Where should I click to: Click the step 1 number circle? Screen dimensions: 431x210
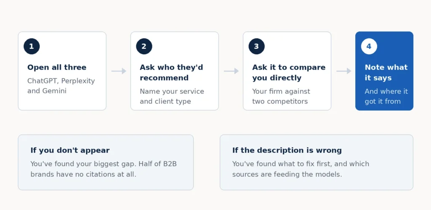[x=32, y=46]
